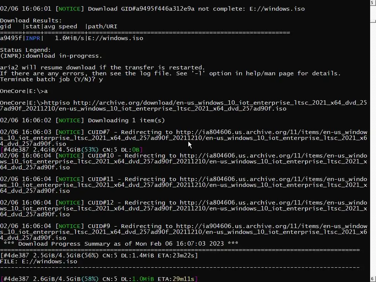
Task: Click the 'path/URI' column header
Action: (x=103, y=26)
